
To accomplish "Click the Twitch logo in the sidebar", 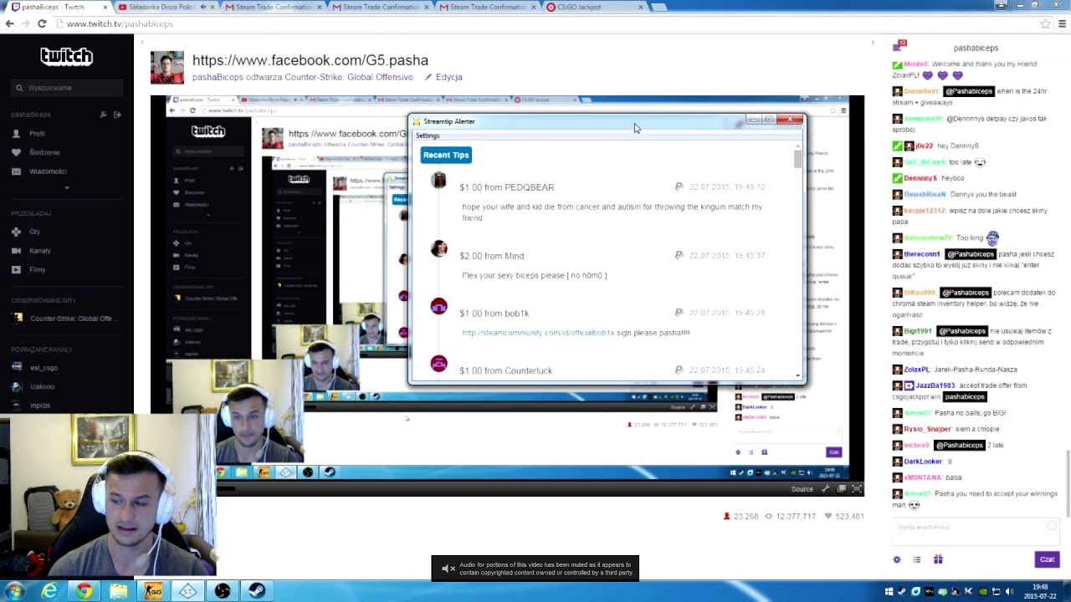I will (x=66, y=56).
